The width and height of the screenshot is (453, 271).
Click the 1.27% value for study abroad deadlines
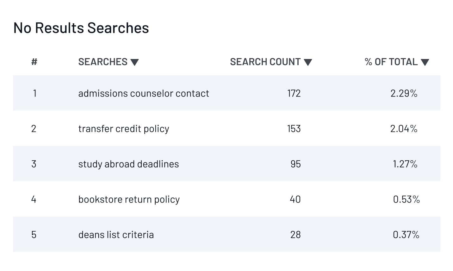pos(405,164)
